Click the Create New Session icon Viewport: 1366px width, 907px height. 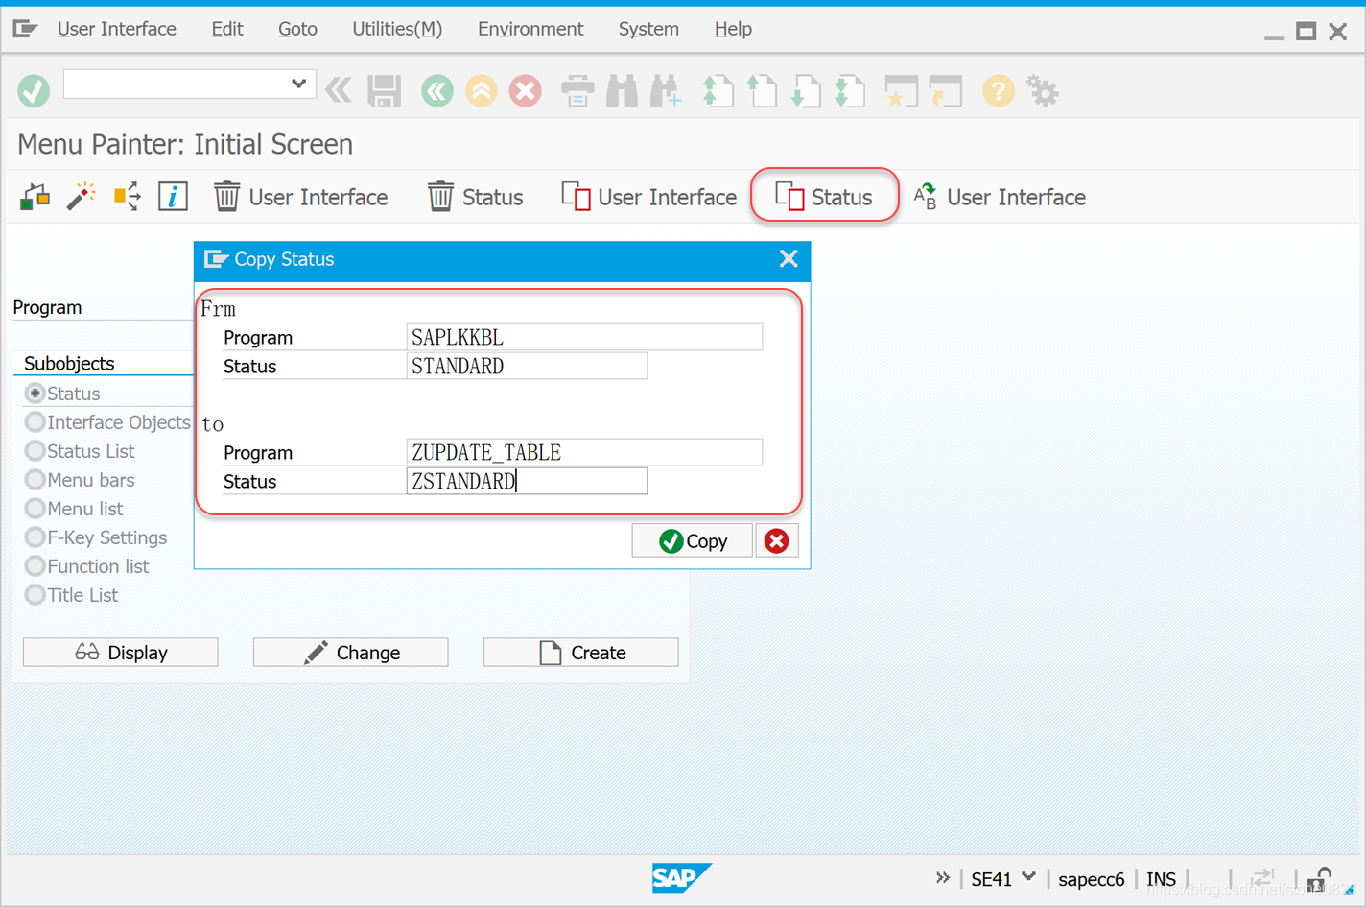pyautogui.click(x=902, y=91)
